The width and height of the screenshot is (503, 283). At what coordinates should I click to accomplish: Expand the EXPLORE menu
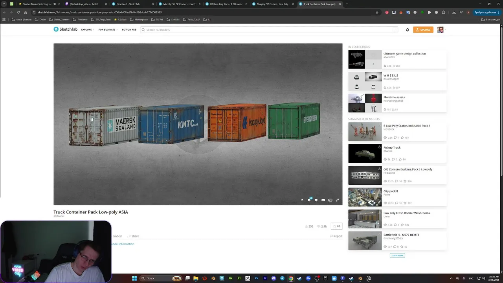(87, 29)
